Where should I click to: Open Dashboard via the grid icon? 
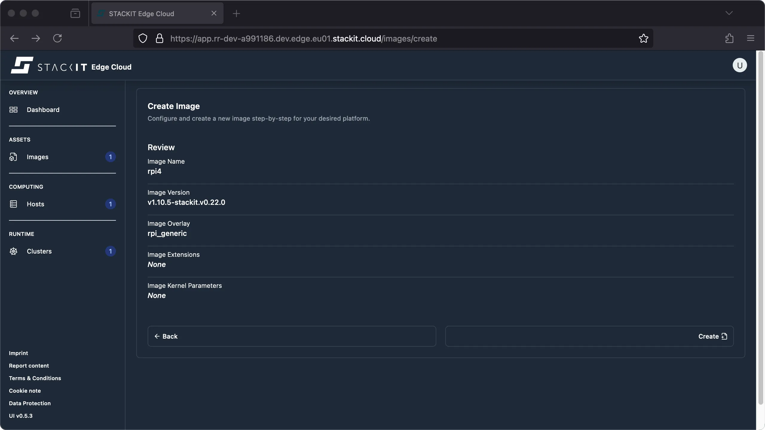pos(13,110)
